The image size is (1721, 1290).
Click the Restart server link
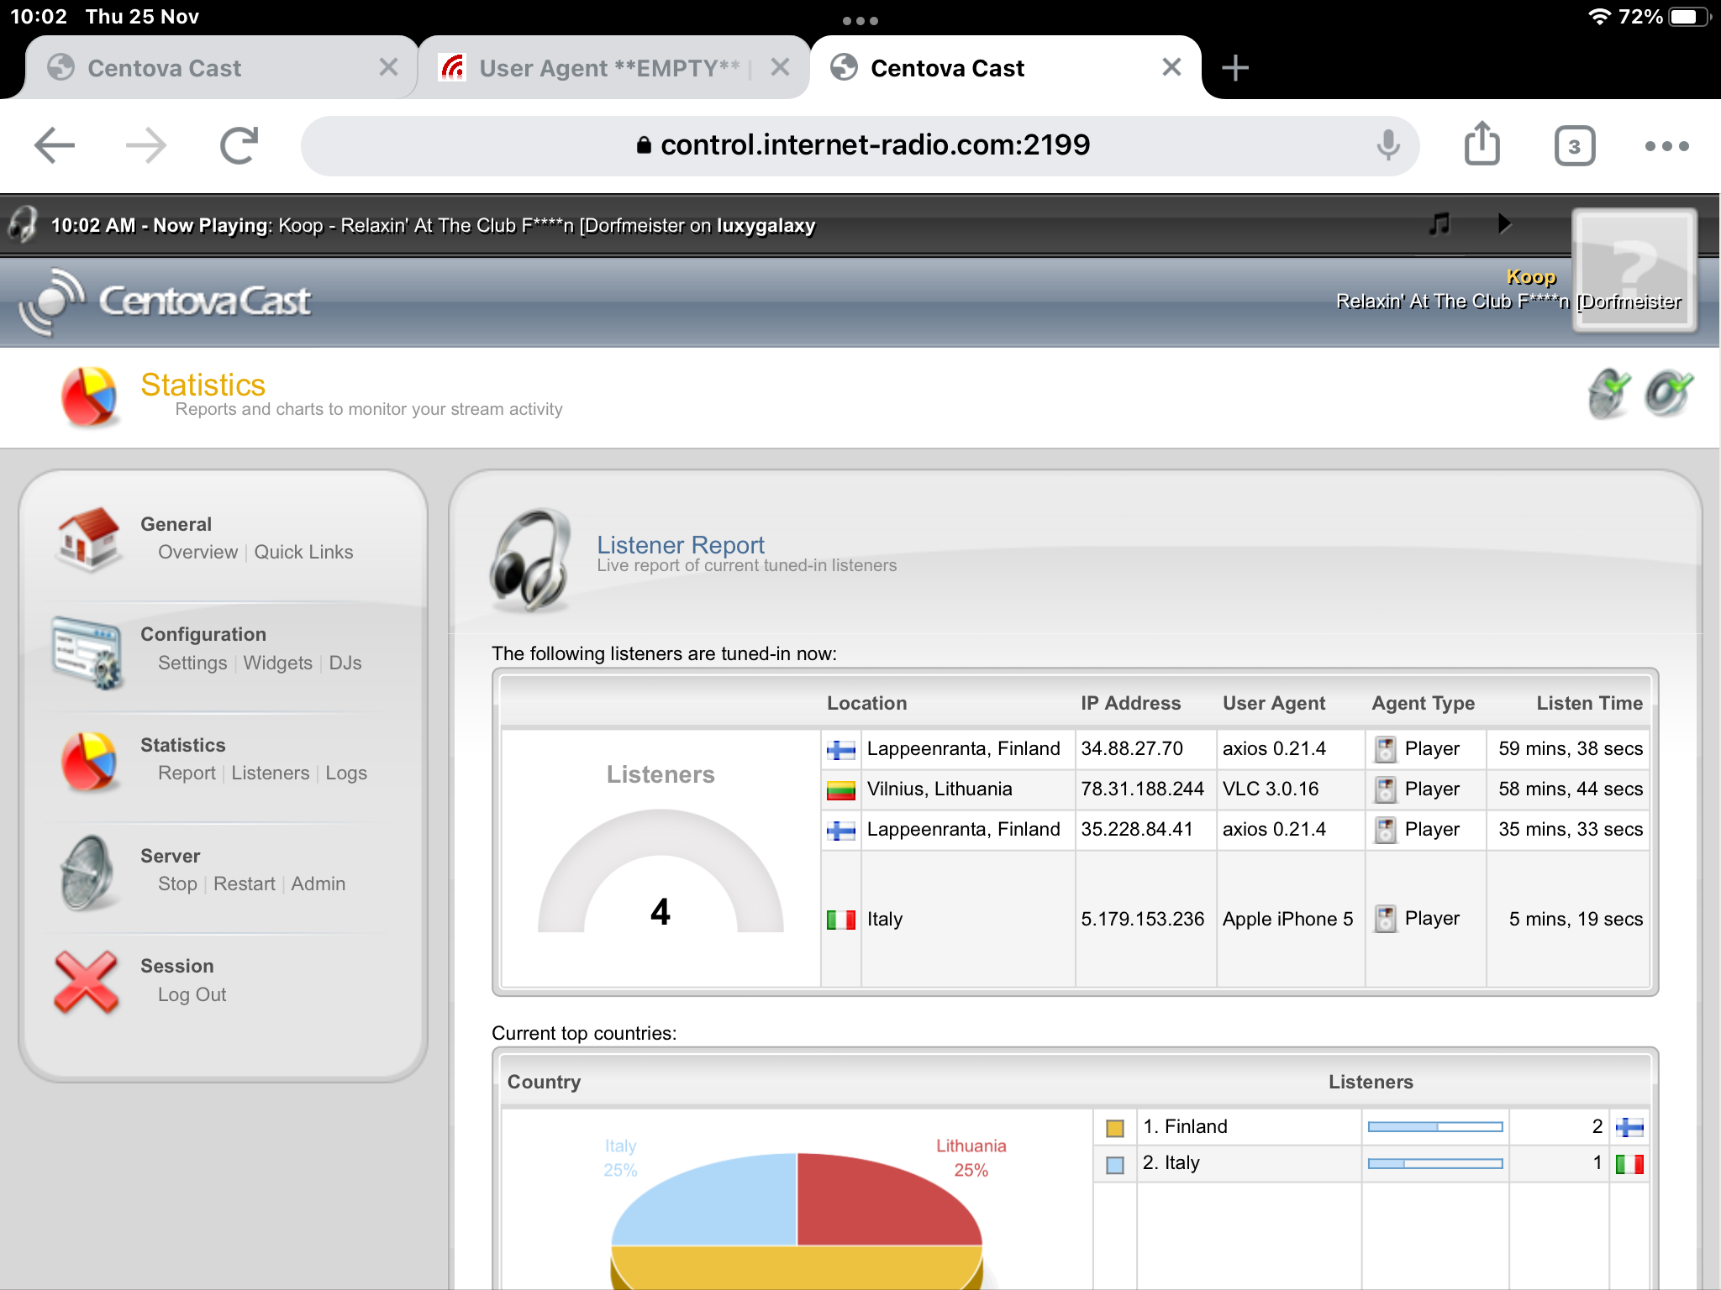click(244, 884)
